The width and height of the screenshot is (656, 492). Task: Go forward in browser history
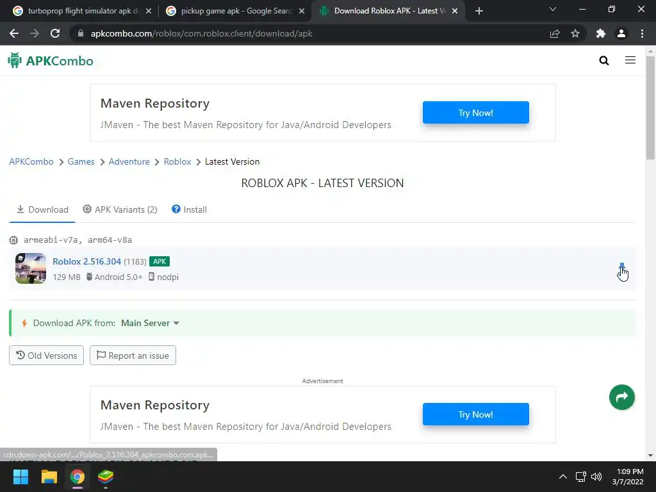pyautogui.click(x=35, y=33)
